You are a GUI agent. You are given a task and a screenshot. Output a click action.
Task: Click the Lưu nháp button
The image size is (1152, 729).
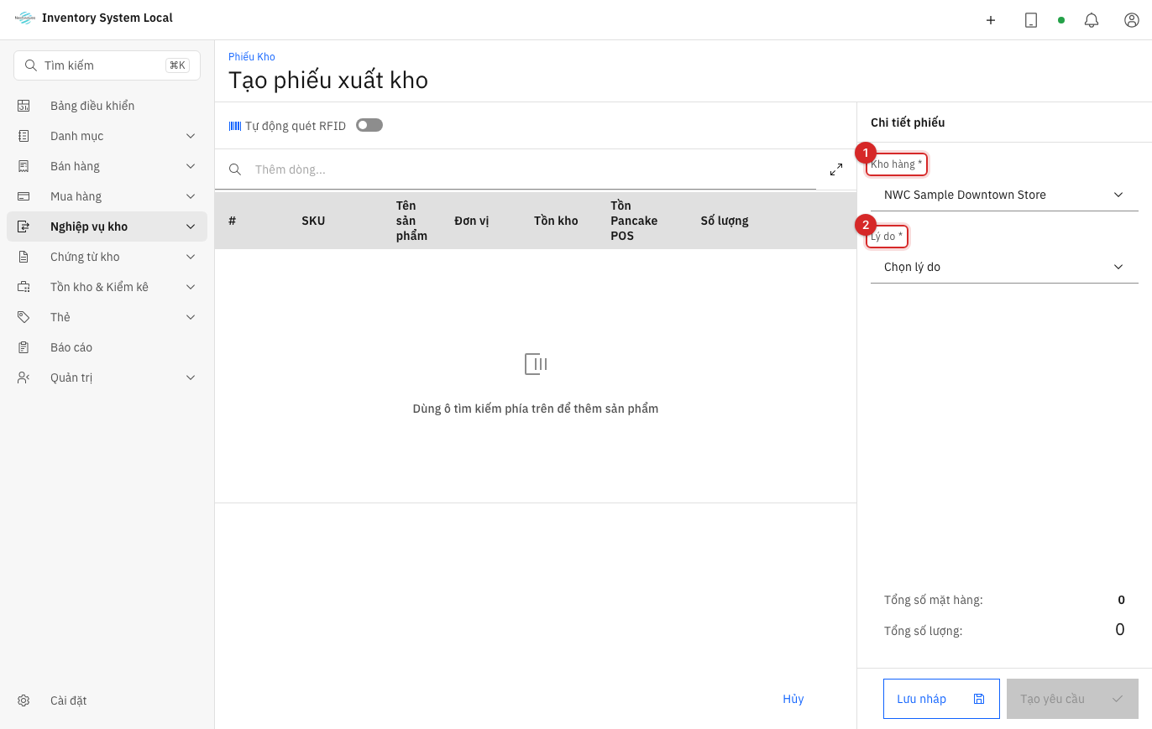tap(941, 699)
